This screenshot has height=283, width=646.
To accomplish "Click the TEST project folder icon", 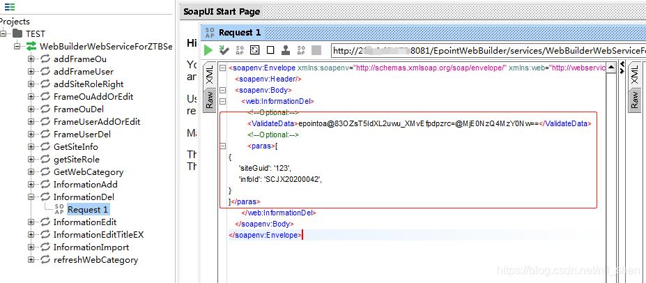I will pyautogui.click(x=17, y=33).
